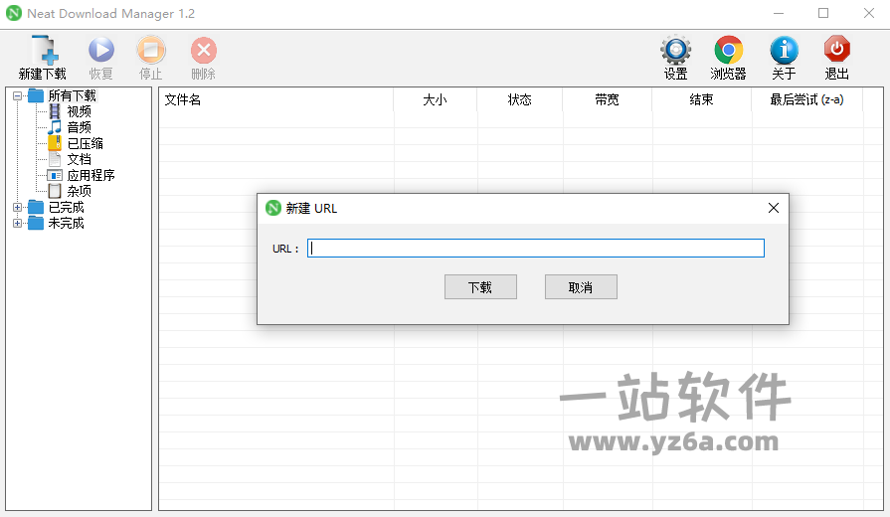Focus the URL input field
This screenshot has height=517, width=890.
(536, 248)
